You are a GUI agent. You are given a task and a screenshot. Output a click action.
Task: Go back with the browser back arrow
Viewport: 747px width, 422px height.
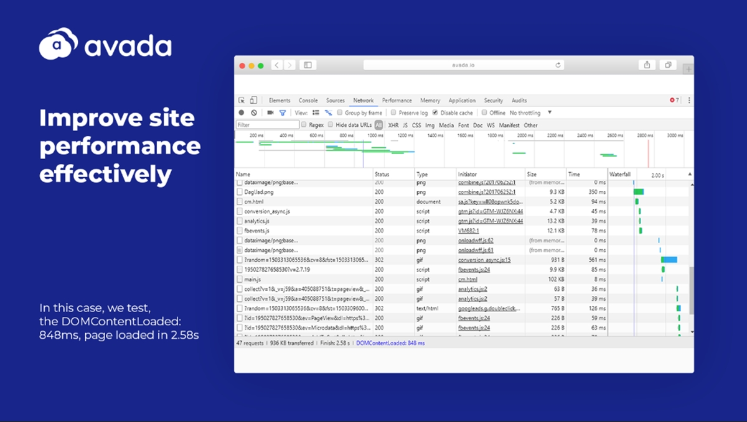point(276,65)
